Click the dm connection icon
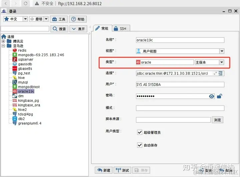Viewport: 240px width, 177px height. click(15, 96)
